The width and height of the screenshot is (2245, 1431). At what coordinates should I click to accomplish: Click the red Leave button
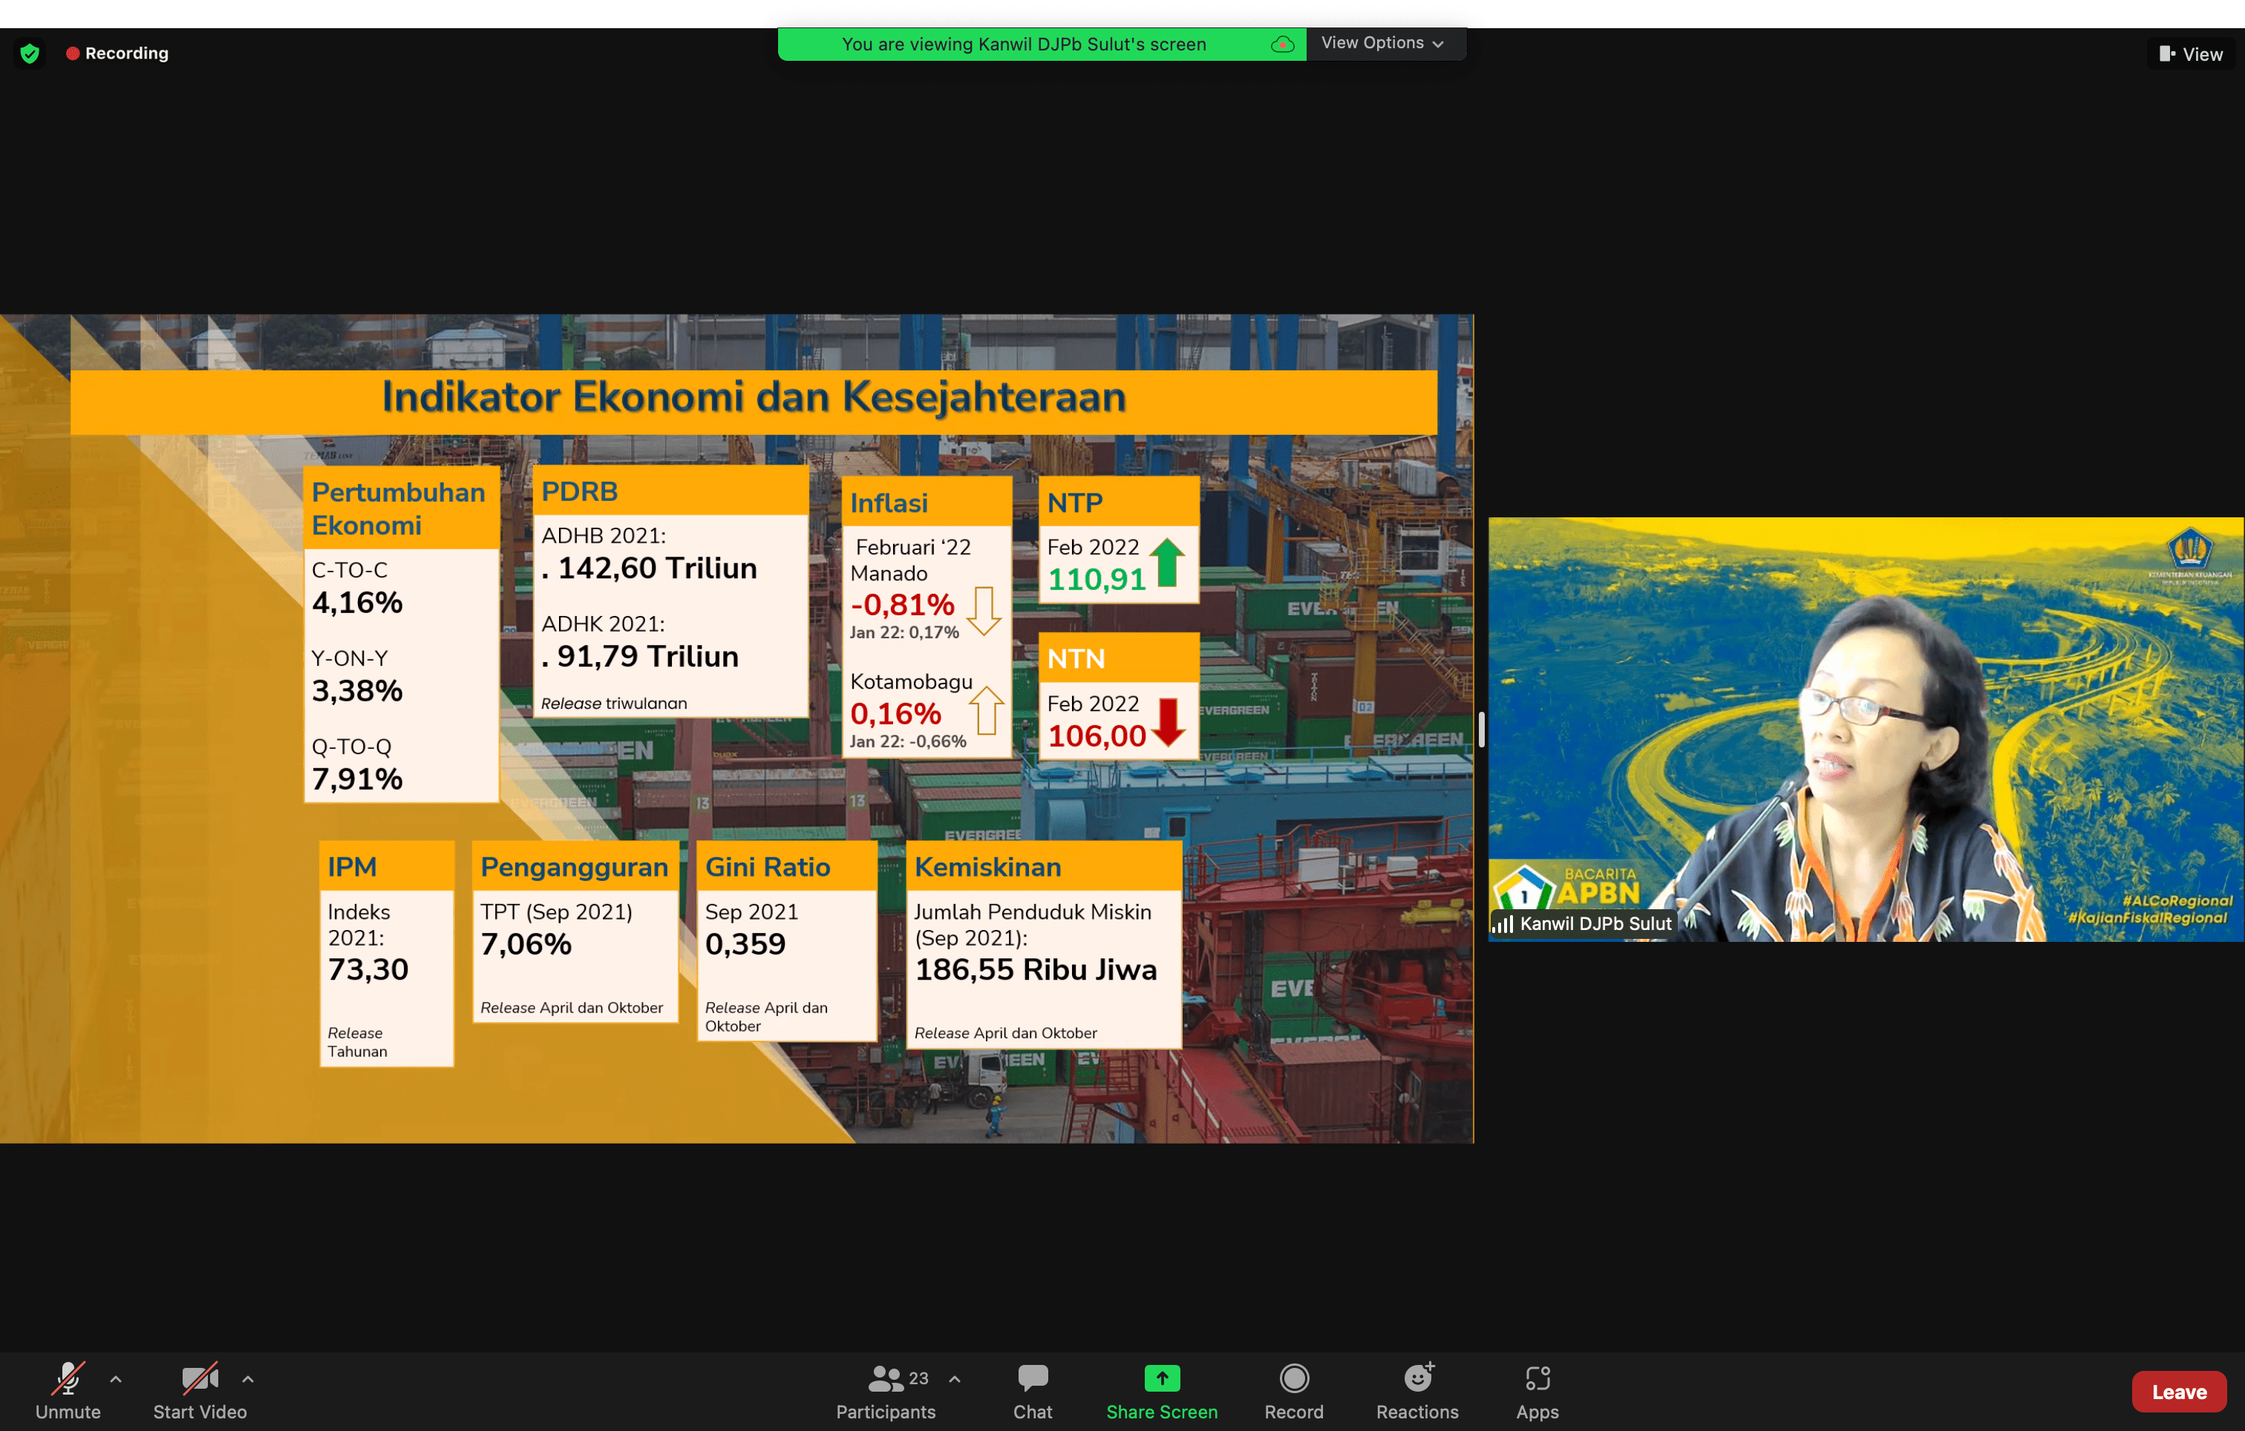[x=2178, y=1391]
